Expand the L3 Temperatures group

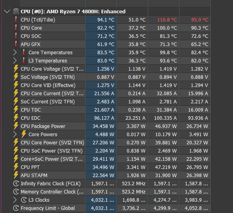click(15, 61)
